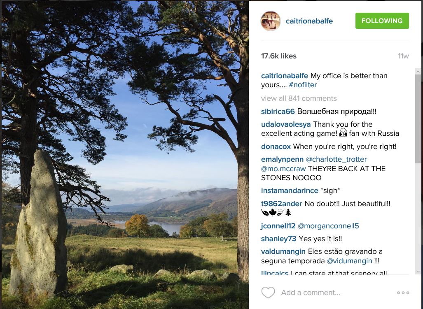Open the @mo.mccraw mention link
Image resolution: width=423 pixels, height=309 pixels.
[283, 169]
